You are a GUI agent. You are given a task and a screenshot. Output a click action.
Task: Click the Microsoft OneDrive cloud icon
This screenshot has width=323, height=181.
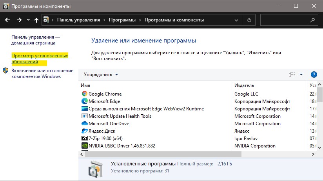84,124
